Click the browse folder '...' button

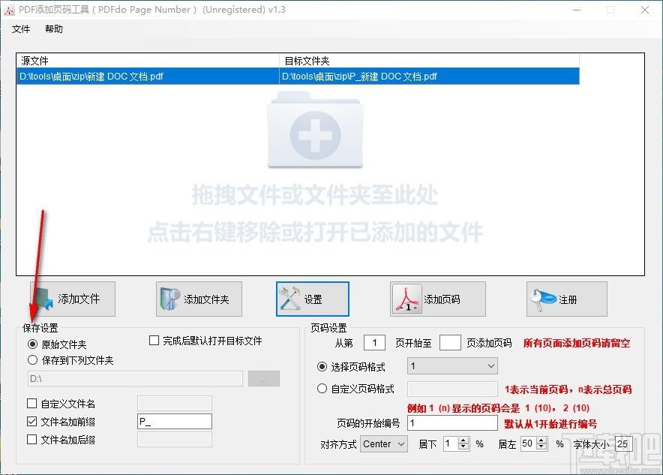click(264, 378)
